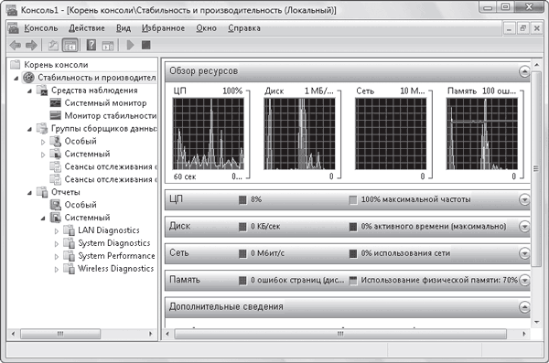Click the Группы сборщиков данных icon
Image resolution: width=549 pixels, height=363 pixels.
(42, 129)
